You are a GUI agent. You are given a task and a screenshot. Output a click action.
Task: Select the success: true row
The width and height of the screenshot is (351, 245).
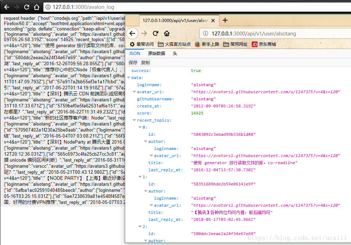pos(238,71)
